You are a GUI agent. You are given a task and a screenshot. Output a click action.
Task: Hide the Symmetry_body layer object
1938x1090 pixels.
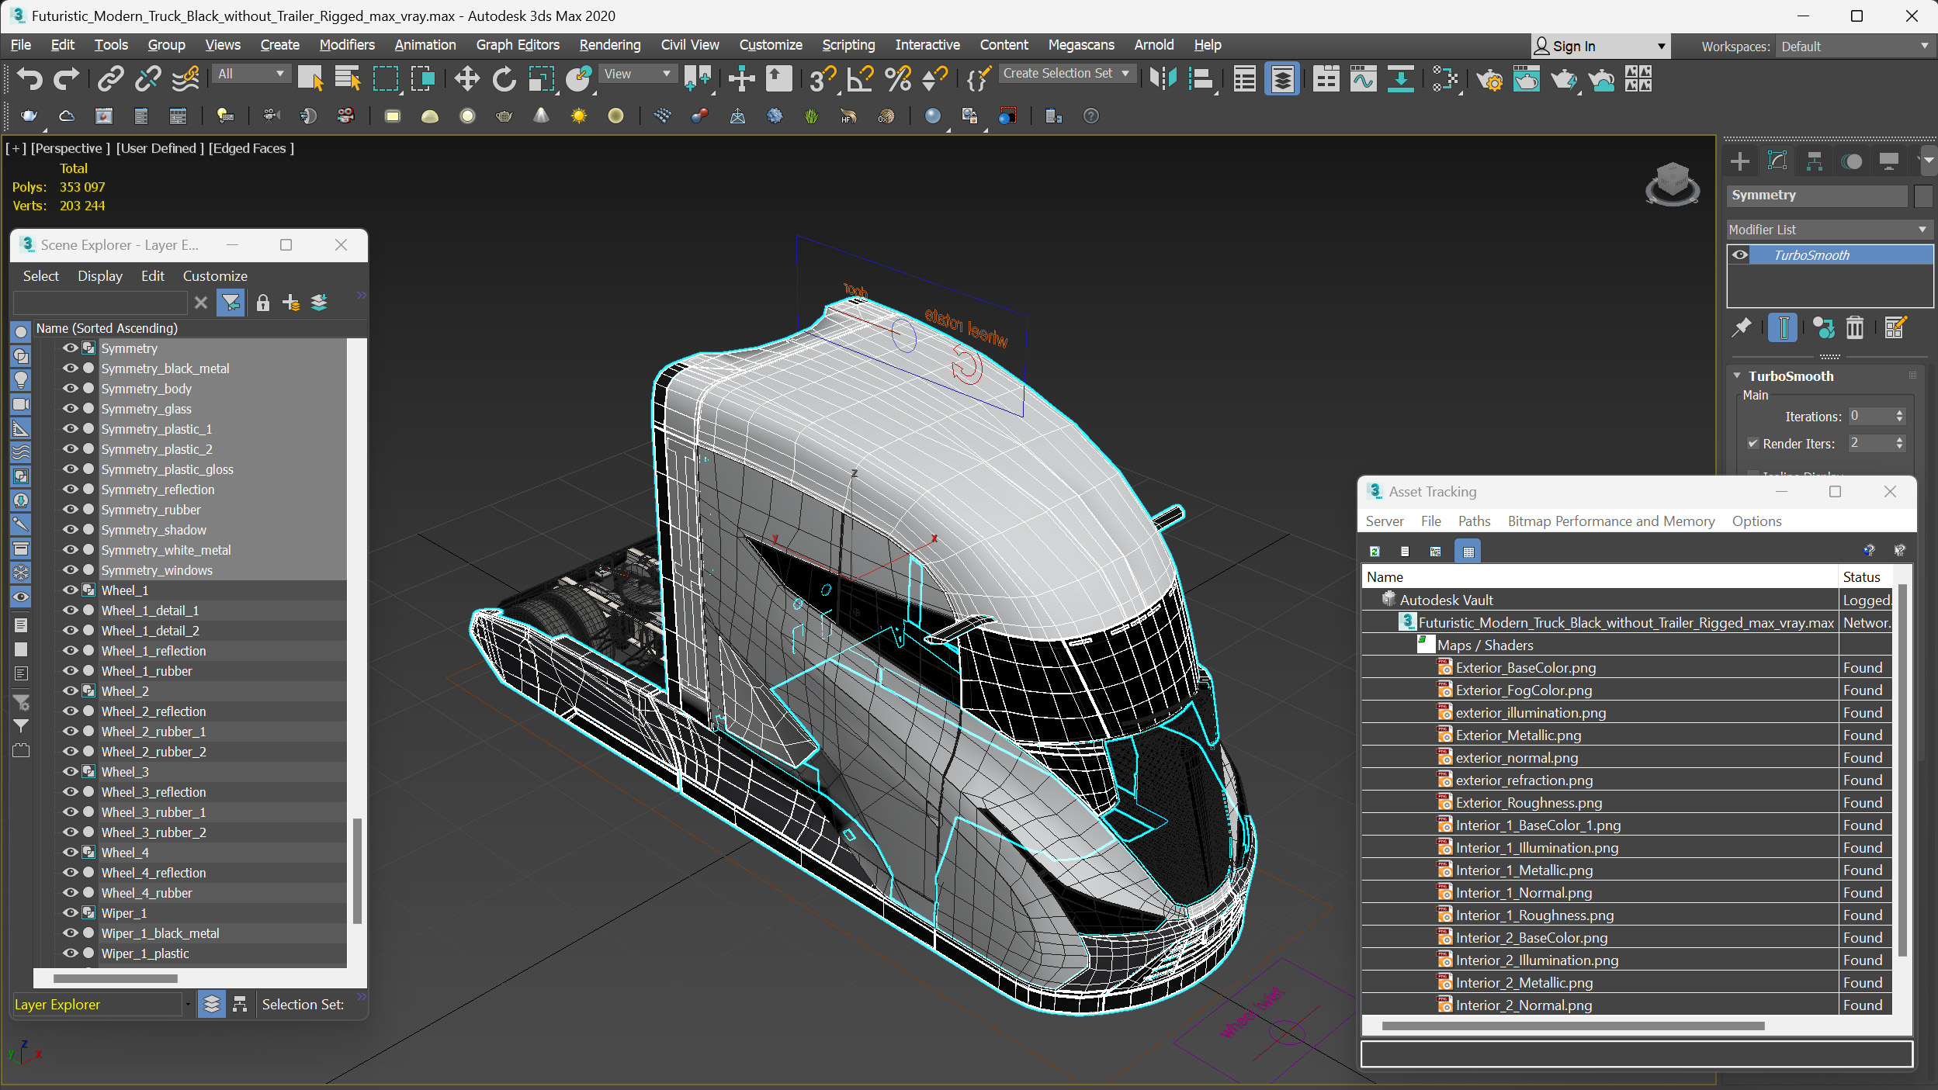tap(70, 389)
